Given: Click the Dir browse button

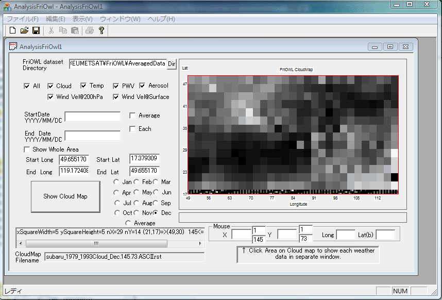Looking at the screenshot, I should coord(172,64).
